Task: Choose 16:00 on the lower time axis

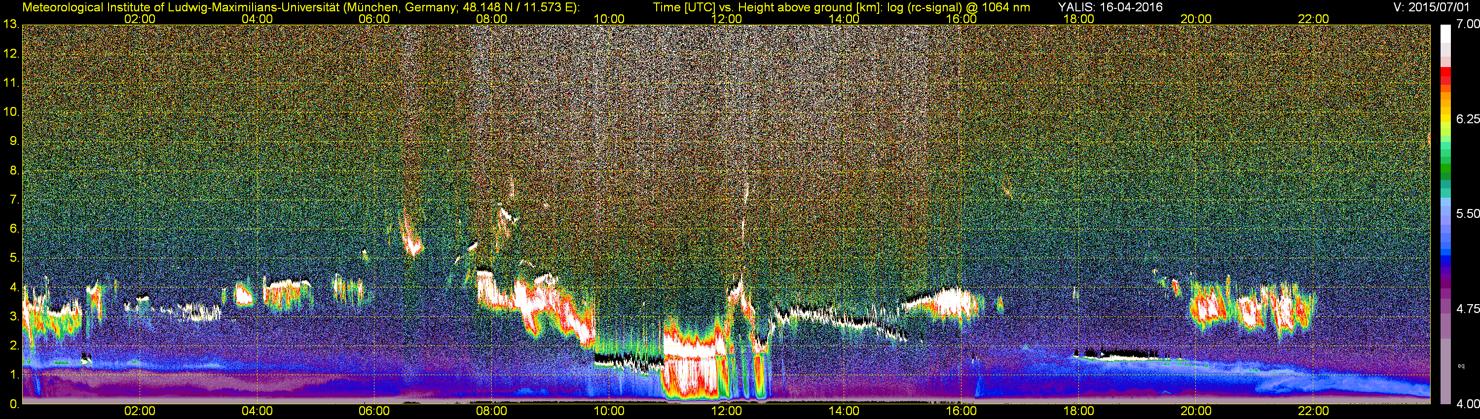Action: tap(961, 411)
